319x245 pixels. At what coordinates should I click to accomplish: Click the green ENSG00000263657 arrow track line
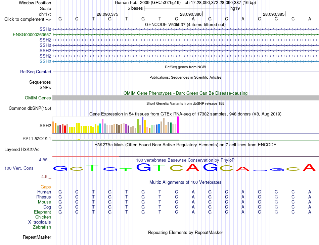(185, 35)
